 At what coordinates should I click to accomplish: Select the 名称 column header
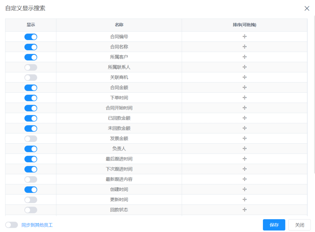coord(119,25)
